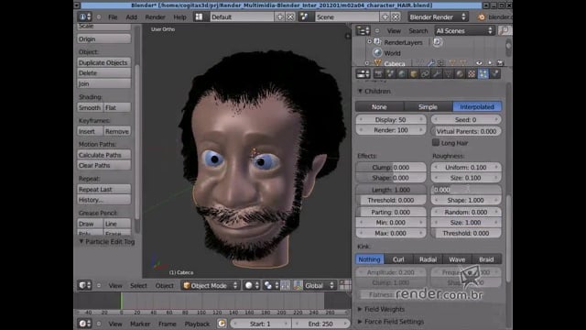Open the World properties tab icon
Image resolution: width=586 pixels, height=330 pixels.
[x=402, y=73]
